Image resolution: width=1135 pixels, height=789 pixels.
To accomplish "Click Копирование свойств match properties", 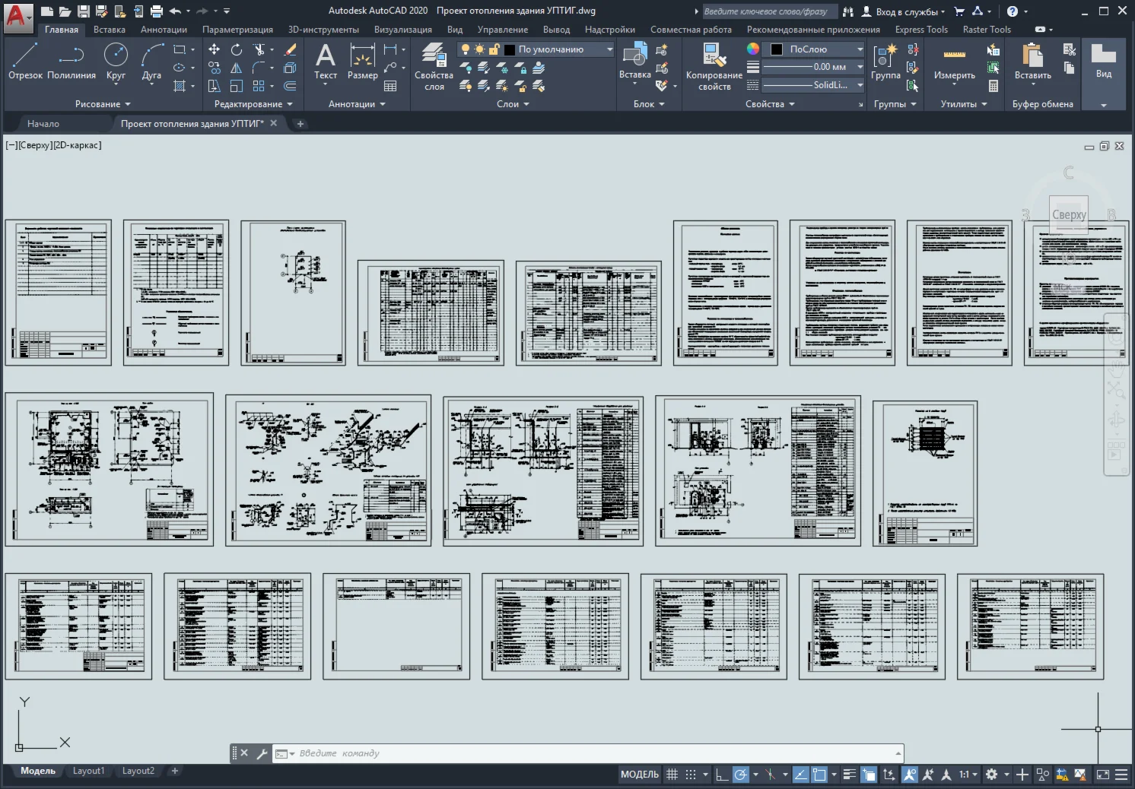I will click(x=714, y=67).
